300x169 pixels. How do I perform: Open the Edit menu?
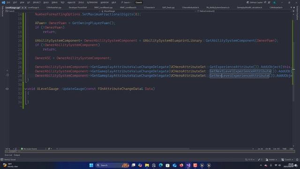pyautogui.click(x=15, y=2)
